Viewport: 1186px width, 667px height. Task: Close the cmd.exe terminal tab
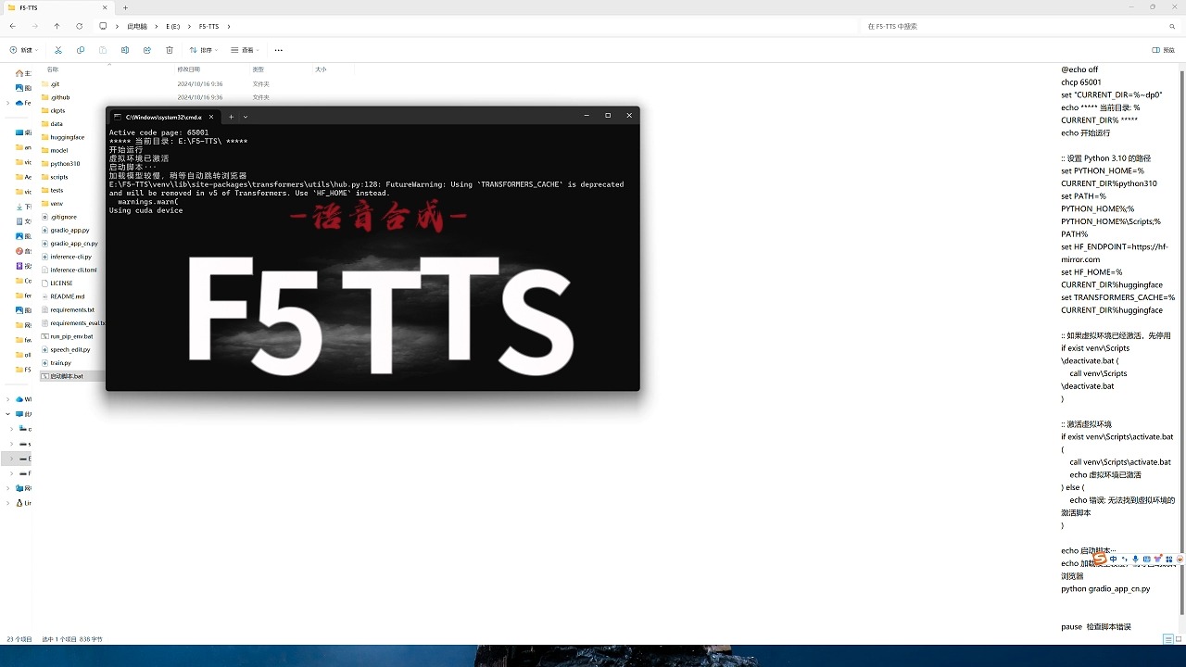(211, 117)
